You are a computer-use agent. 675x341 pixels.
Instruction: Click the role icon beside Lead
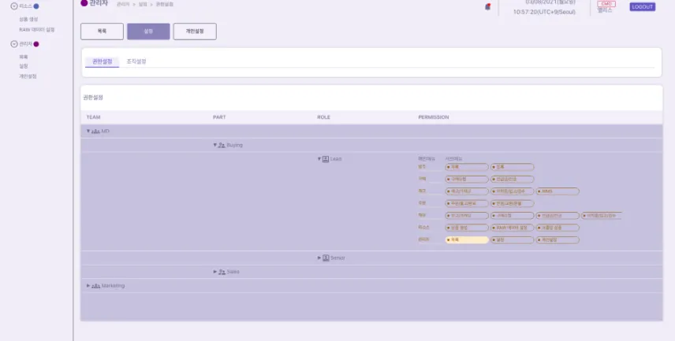click(326, 158)
